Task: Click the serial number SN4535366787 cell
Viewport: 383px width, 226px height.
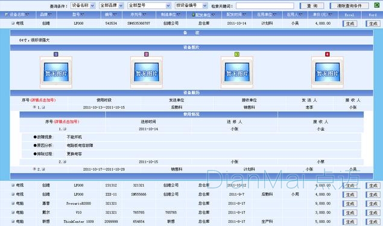Action: point(139,24)
